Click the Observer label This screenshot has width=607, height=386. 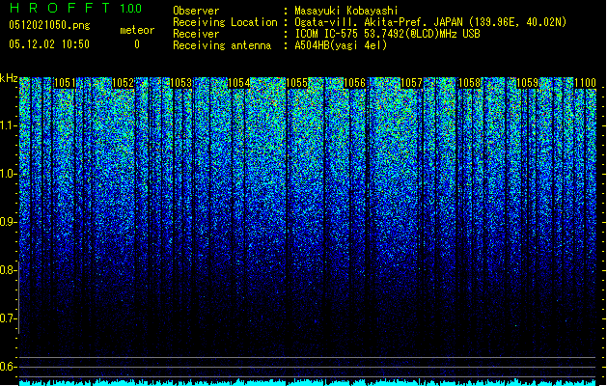tap(196, 11)
